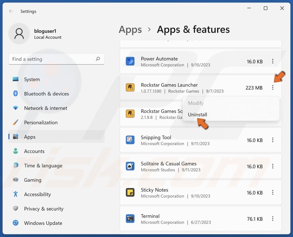Open Accessibility settings
The height and width of the screenshot is (237, 293).
pyautogui.click(x=56, y=194)
